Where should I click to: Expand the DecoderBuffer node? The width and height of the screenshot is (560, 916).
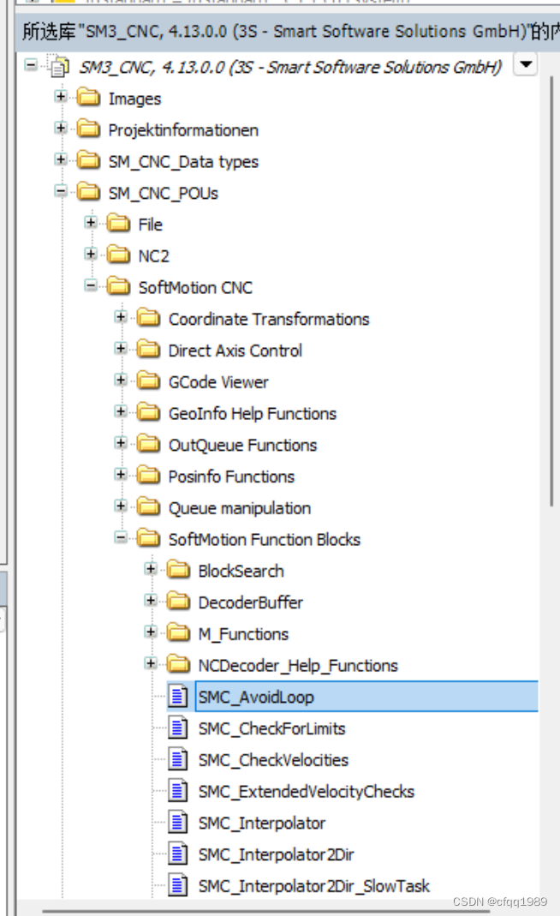(151, 601)
